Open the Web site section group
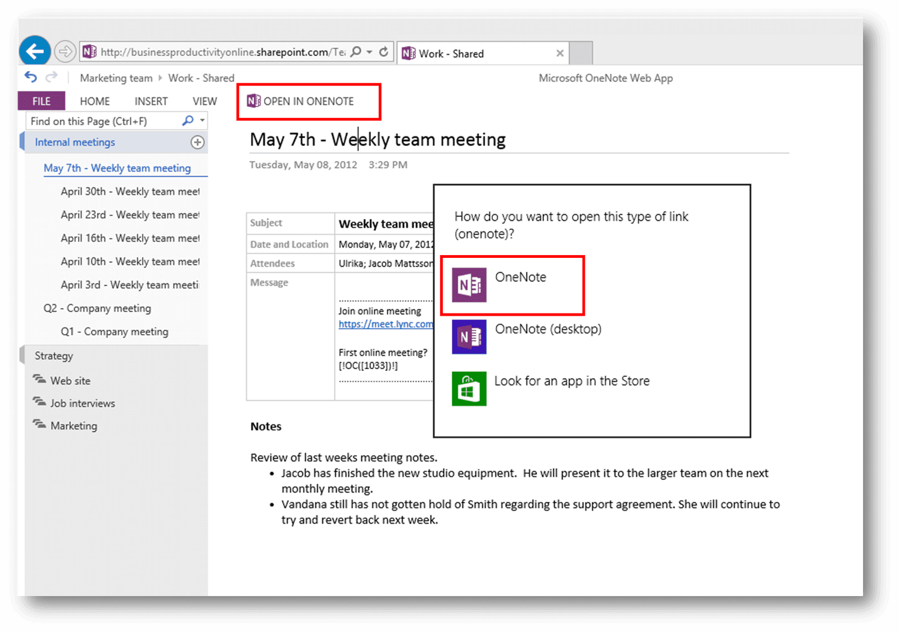Viewport: 899px width, 632px height. pyautogui.click(x=70, y=380)
